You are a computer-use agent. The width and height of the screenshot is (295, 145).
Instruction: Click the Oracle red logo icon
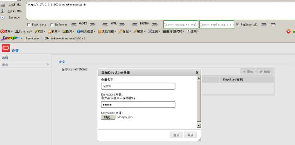point(5,48)
